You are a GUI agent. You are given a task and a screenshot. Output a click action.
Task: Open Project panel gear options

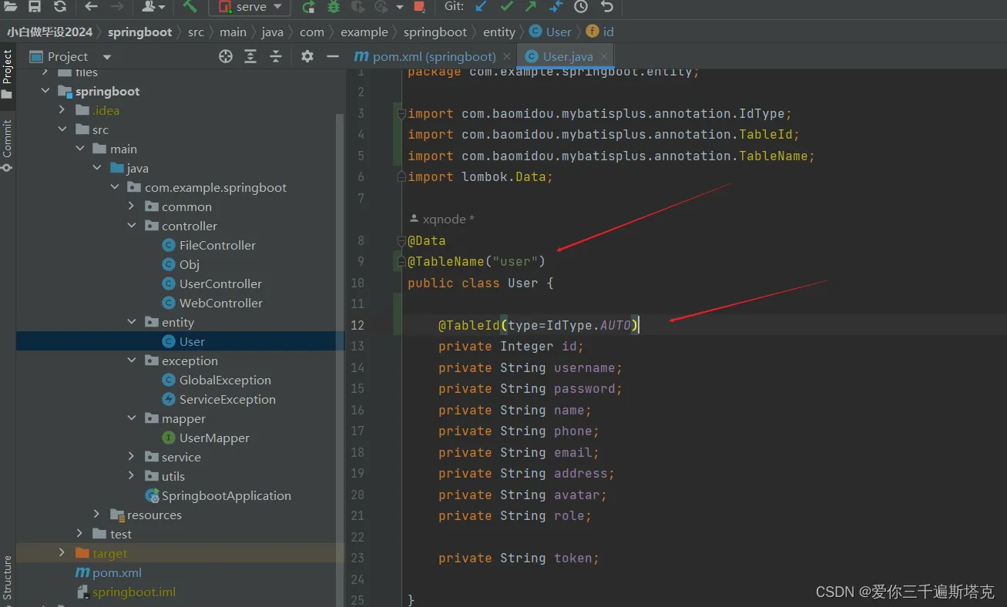[307, 56]
